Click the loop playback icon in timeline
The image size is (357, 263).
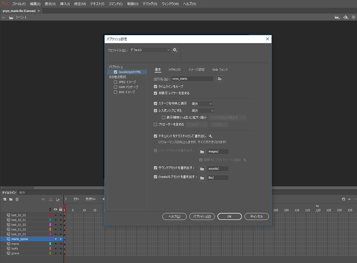pyautogui.click(x=343, y=199)
